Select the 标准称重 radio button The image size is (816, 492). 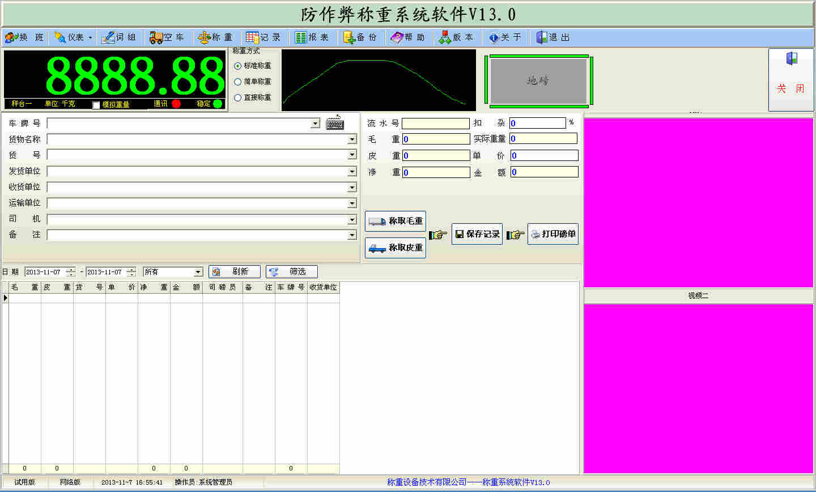(x=238, y=66)
